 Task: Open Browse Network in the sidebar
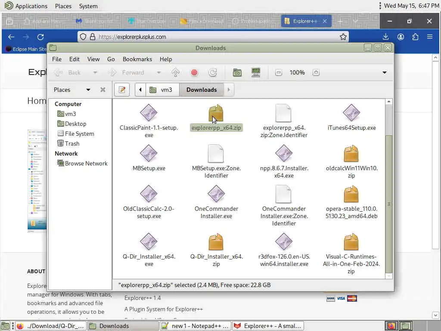pyautogui.click(x=82, y=163)
